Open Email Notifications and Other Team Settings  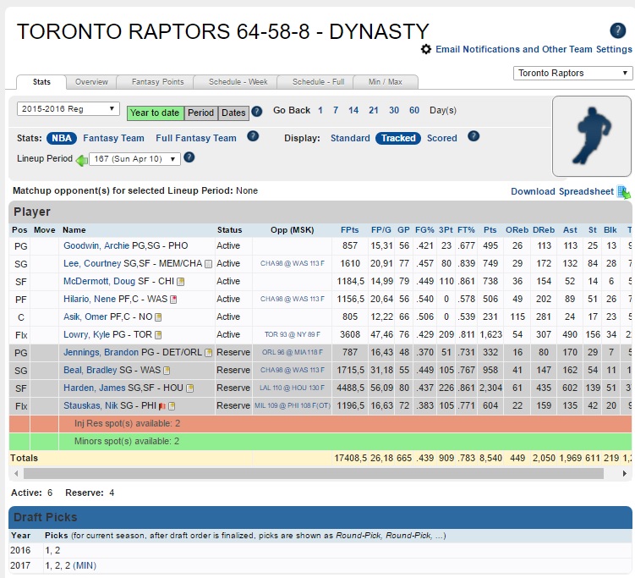(534, 49)
